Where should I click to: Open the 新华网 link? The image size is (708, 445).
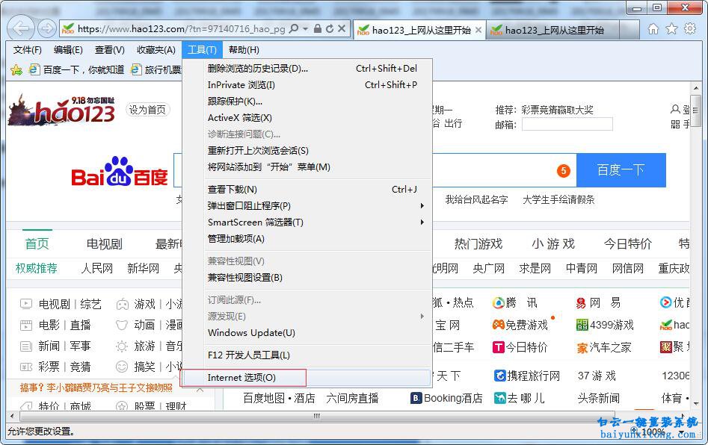pos(143,268)
